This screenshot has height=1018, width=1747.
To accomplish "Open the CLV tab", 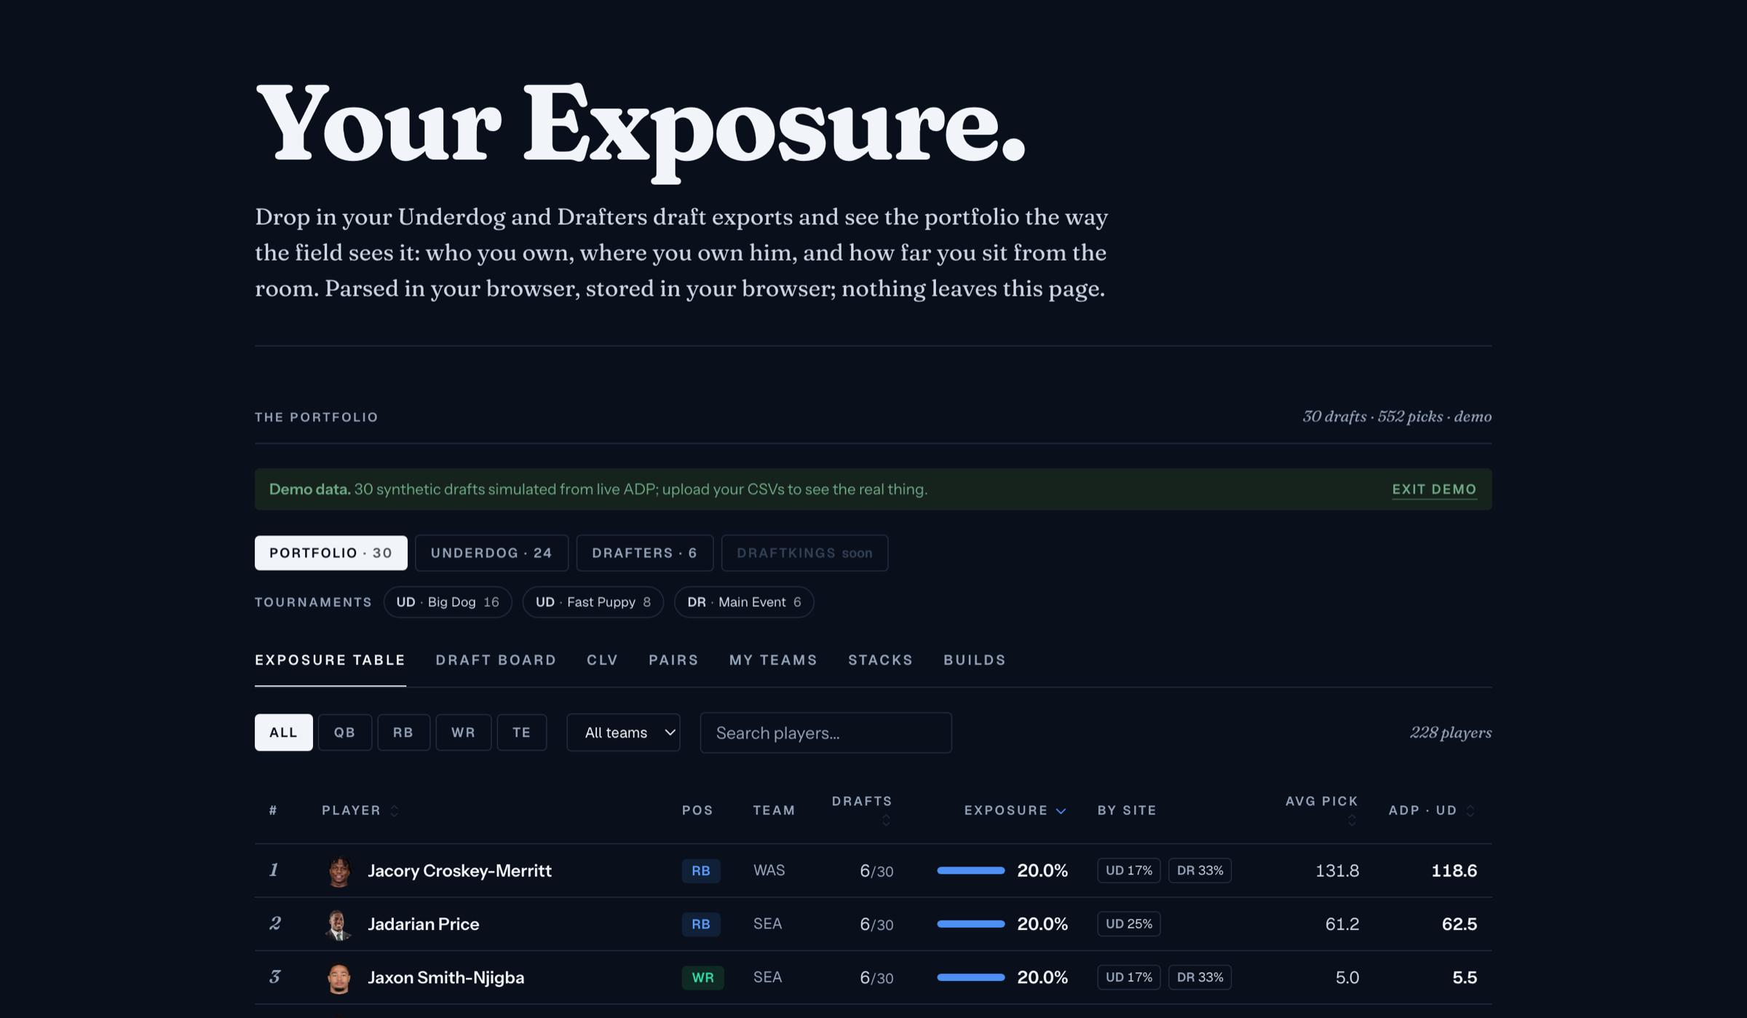I will (603, 660).
